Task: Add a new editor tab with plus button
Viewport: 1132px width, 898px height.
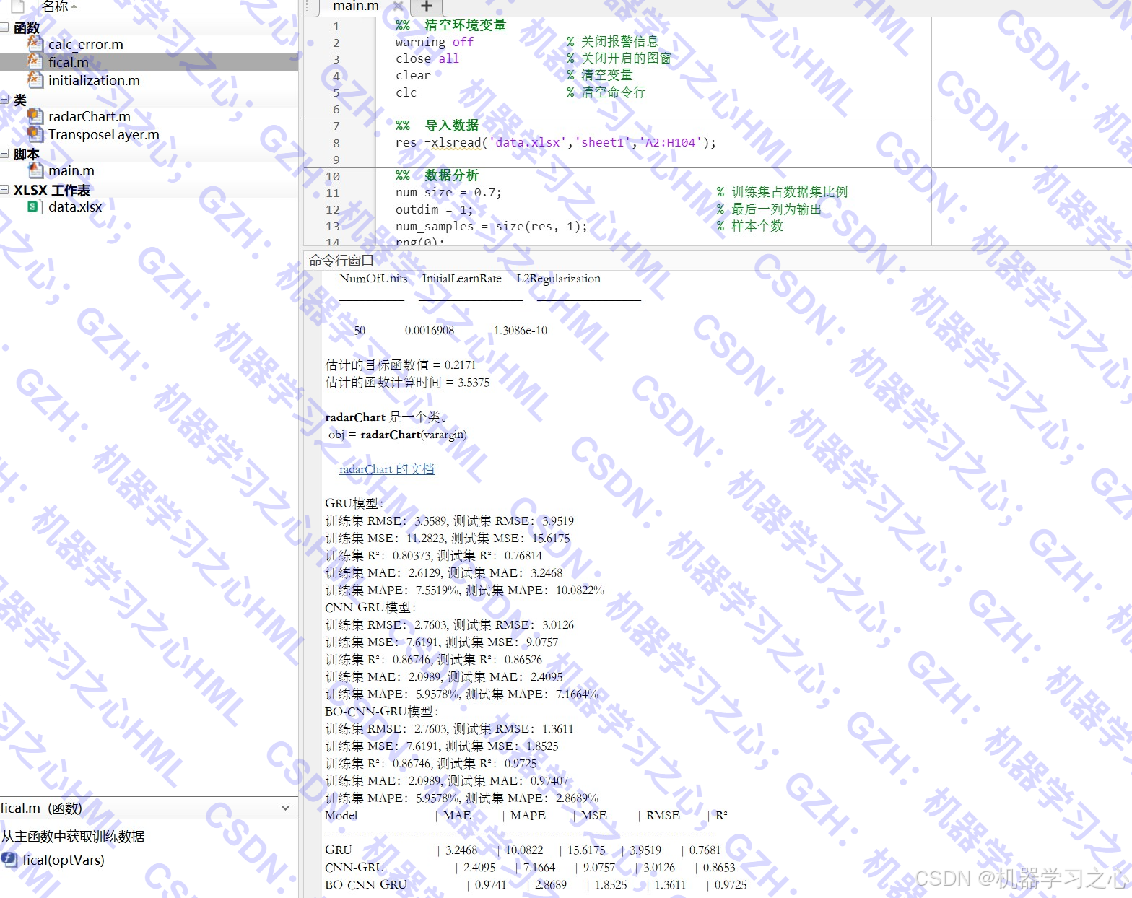Action: point(427,6)
